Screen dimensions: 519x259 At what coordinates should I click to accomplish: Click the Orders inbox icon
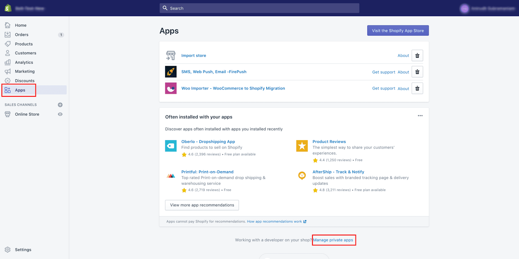click(7, 34)
